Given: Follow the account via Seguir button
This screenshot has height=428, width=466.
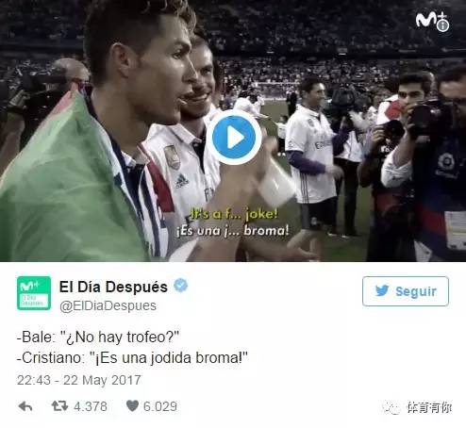Looking at the screenshot, I should [x=406, y=291].
